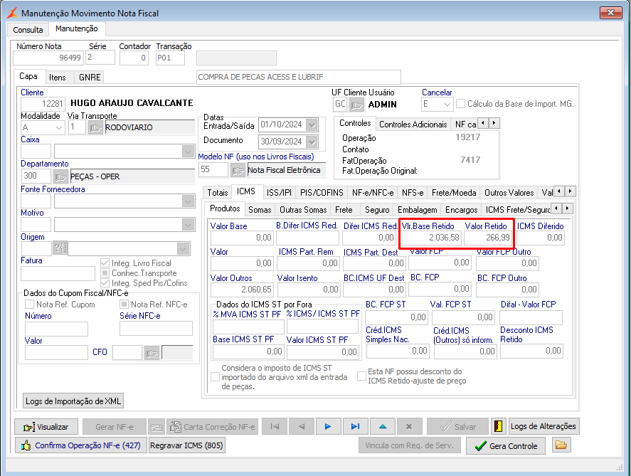Viewport: 631px width, 476px height.
Task: Click the exit door icon next to Salvar
Action: click(x=498, y=427)
